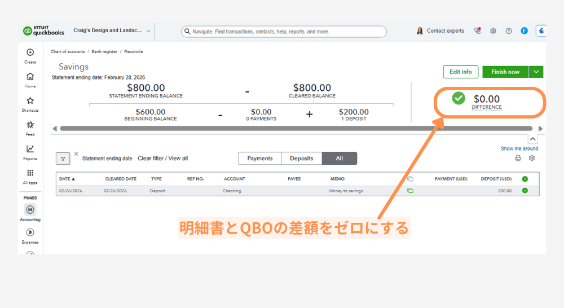Print the reconcile list via printer icon

click(518, 159)
